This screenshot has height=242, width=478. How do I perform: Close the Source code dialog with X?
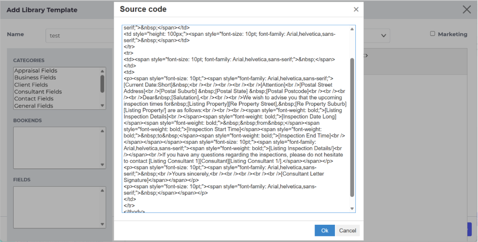point(356,9)
